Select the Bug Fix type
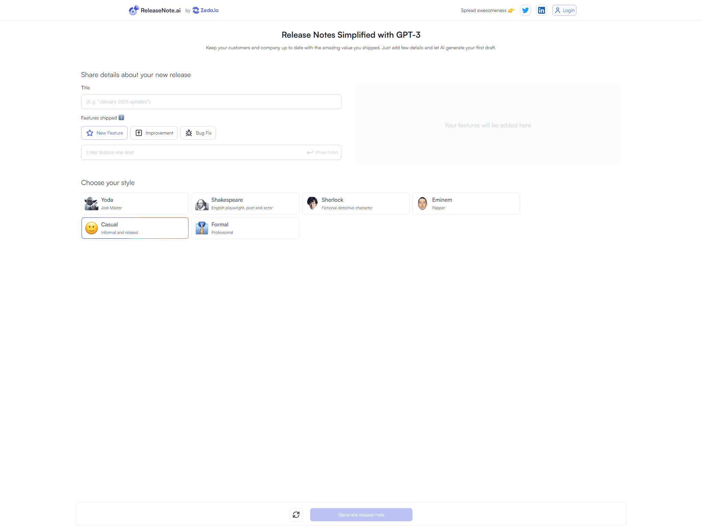The image size is (702, 526). [198, 133]
